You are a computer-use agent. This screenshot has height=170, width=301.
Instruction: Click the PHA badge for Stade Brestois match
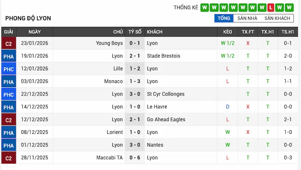click(x=8, y=56)
